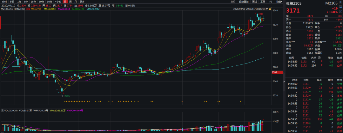Open F9 detail view
The height and width of the screenshot is (133, 343).
[x=271, y=2]
